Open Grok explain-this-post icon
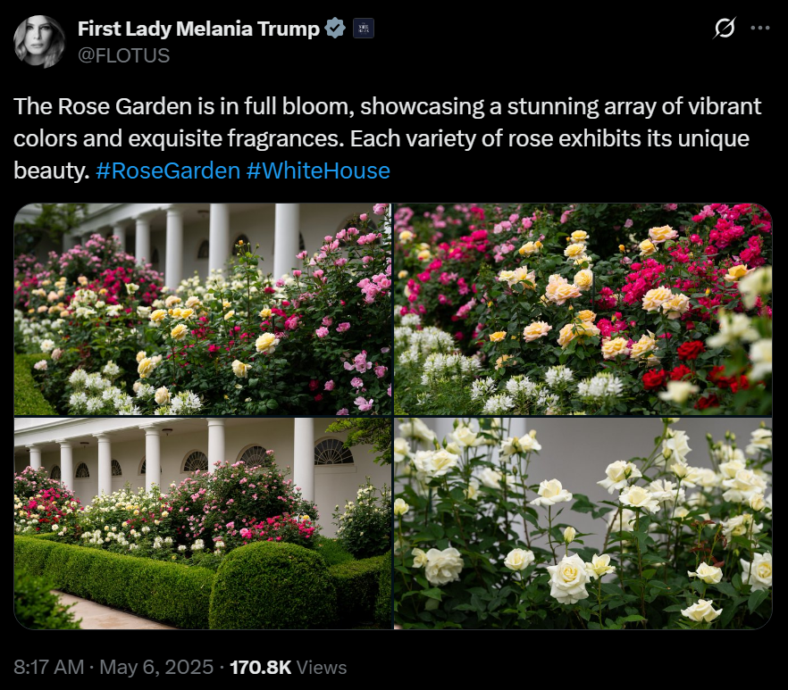The image size is (788, 690). (x=725, y=28)
